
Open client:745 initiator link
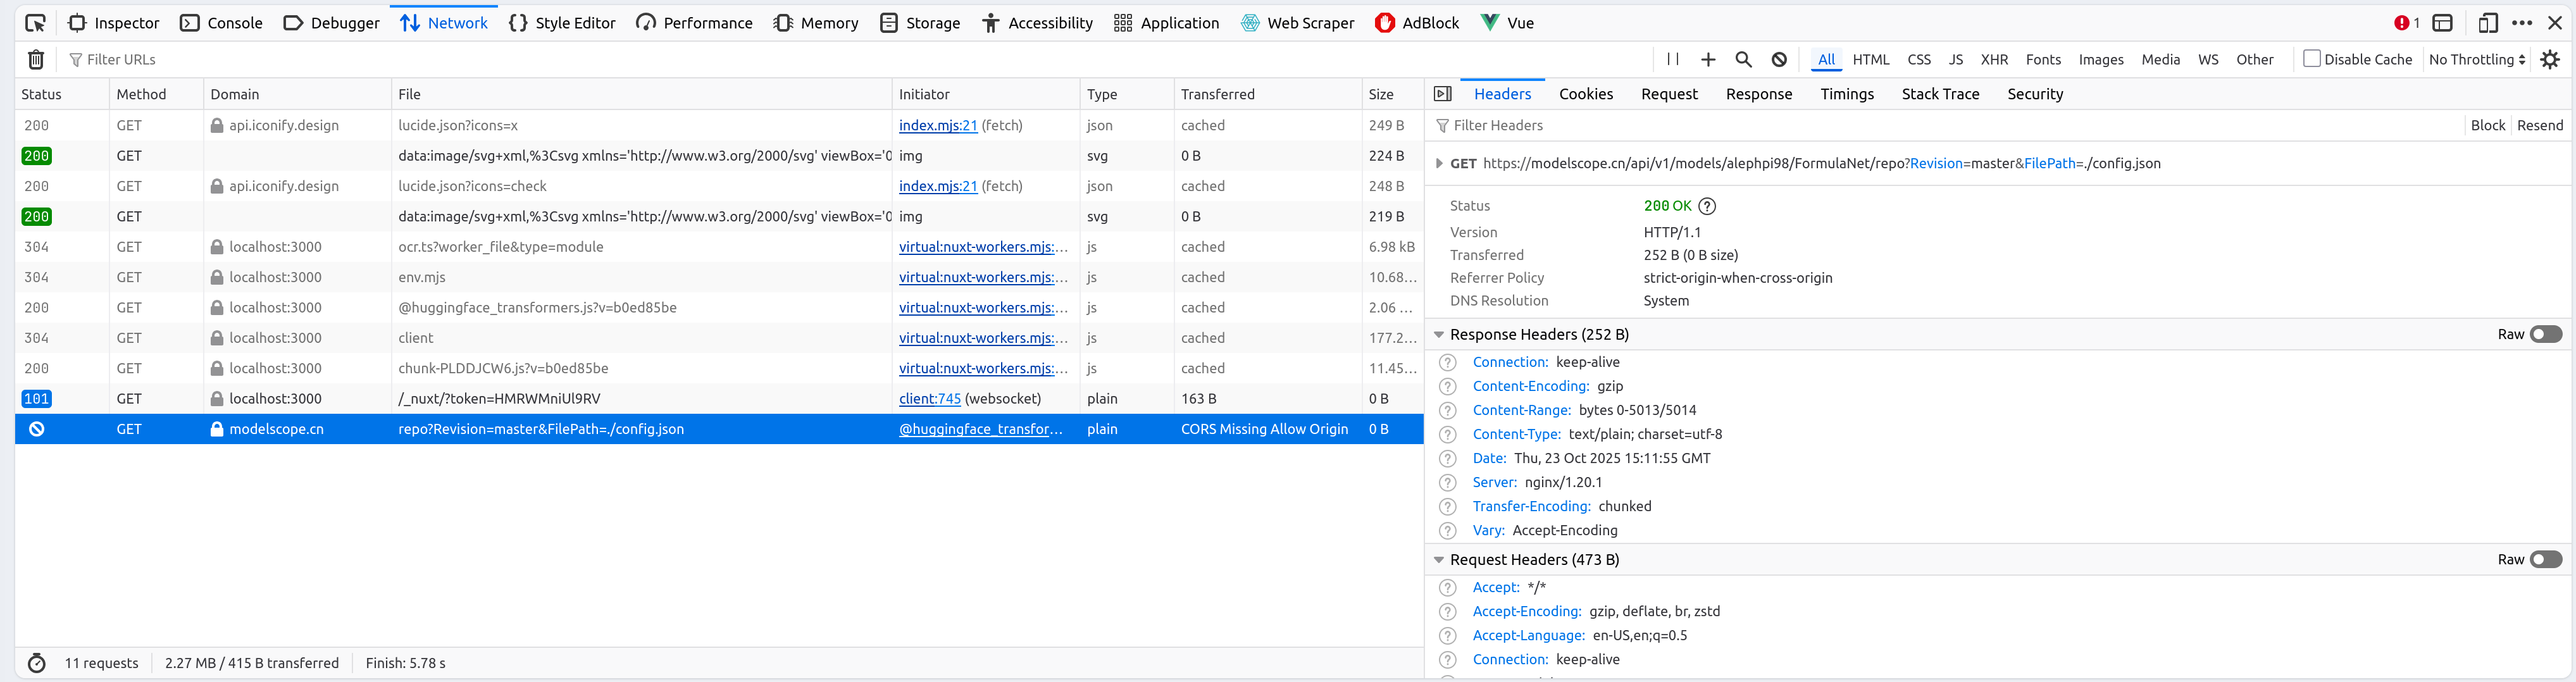[929, 399]
